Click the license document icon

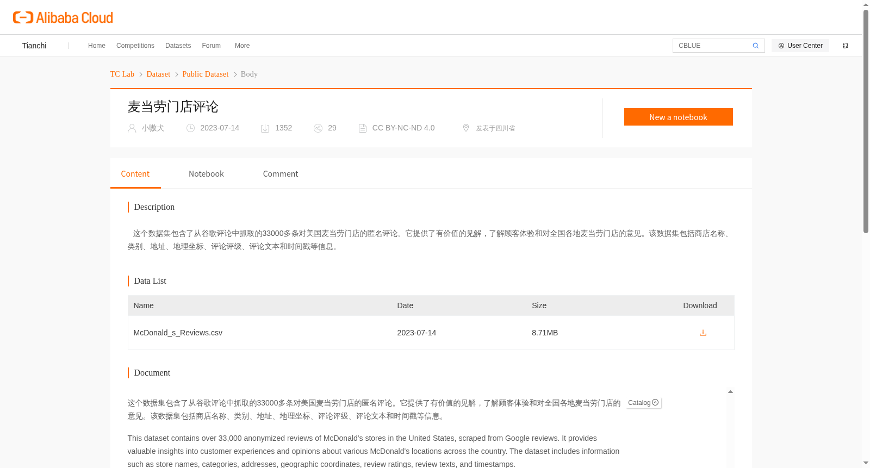click(x=363, y=128)
